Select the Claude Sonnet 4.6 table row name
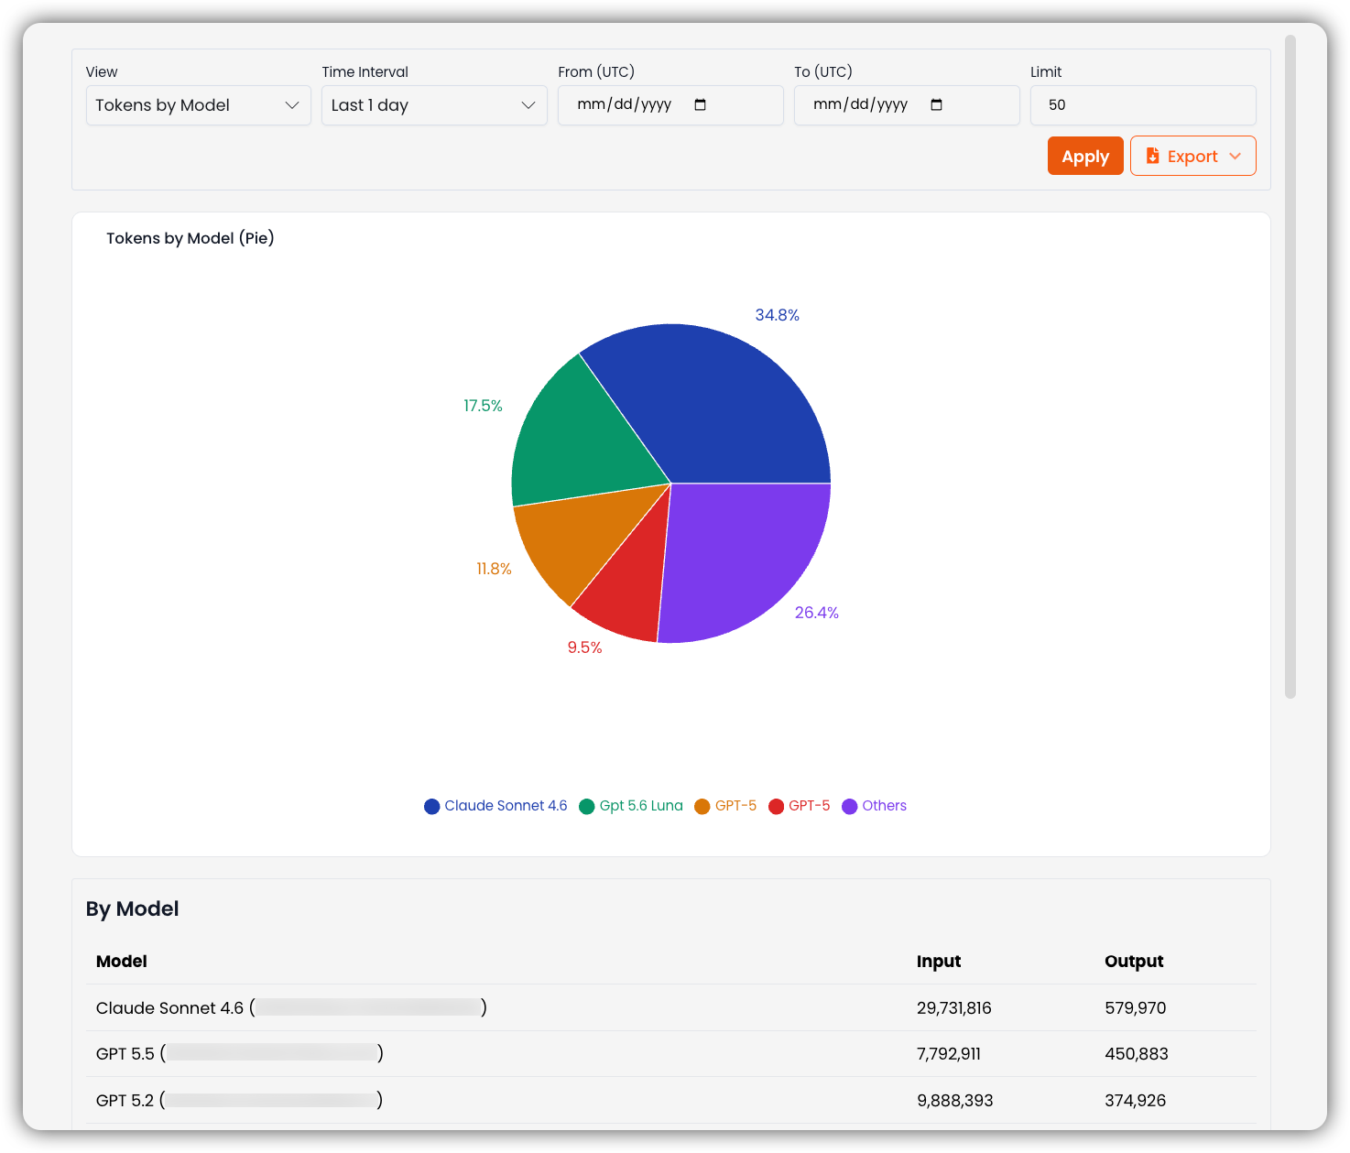The height and width of the screenshot is (1153, 1350). click(291, 1007)
